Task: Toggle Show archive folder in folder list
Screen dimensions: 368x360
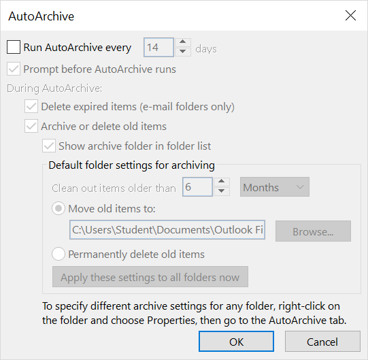Action: pyautogui.click(x=49, y=146)
